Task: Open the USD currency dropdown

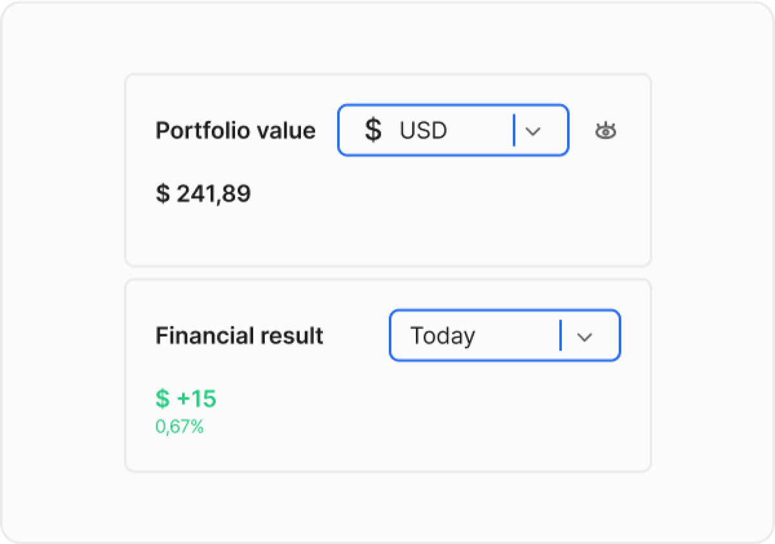Action: (453, 130)
